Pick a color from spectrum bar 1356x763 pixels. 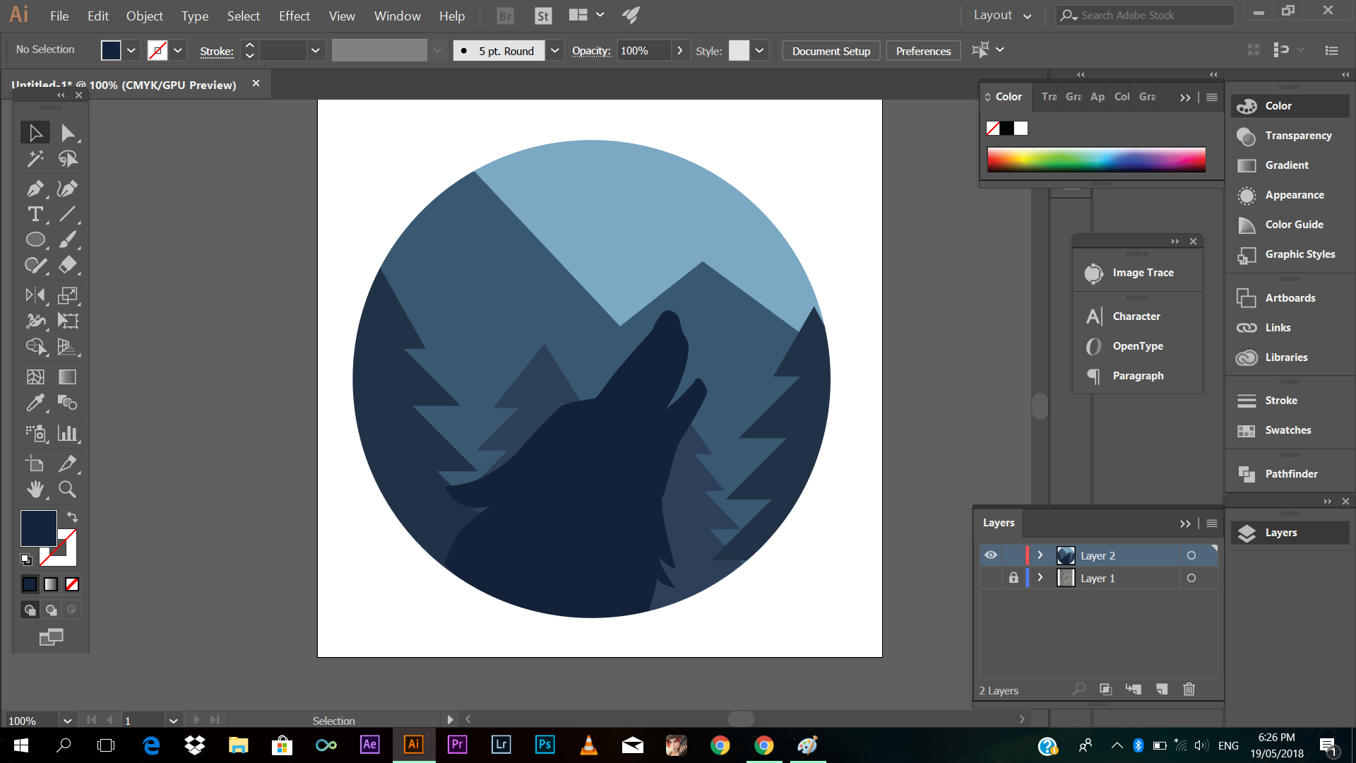[x=1096, y=160]
